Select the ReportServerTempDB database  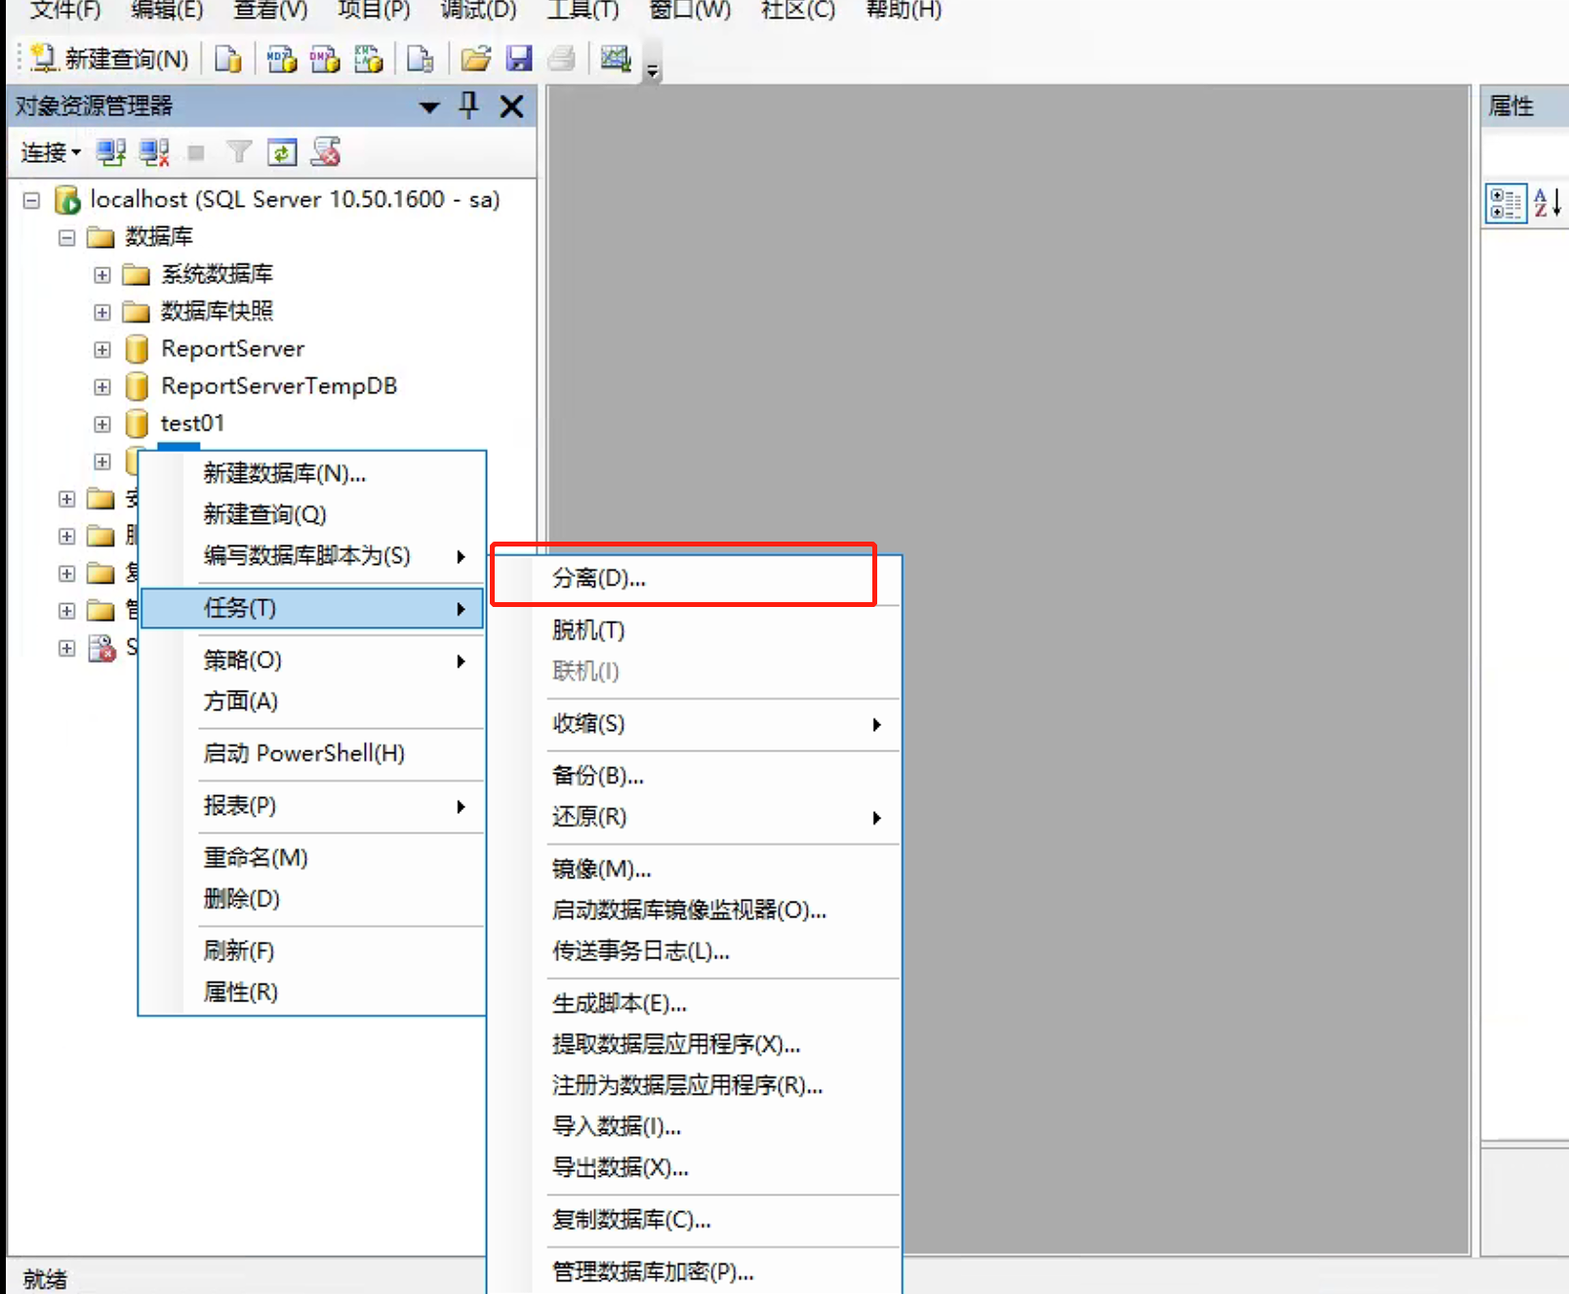point(279,385)
